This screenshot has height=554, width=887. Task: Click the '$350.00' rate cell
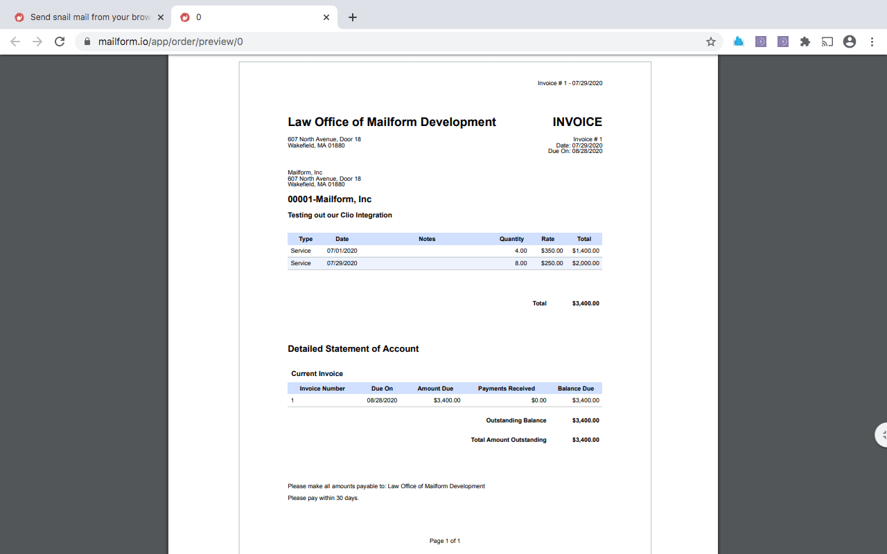coord(552,251)
